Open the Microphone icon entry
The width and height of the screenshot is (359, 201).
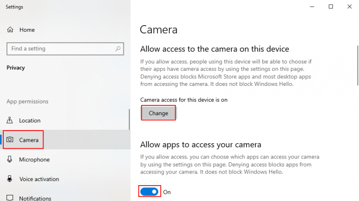(x=10, y=159)
